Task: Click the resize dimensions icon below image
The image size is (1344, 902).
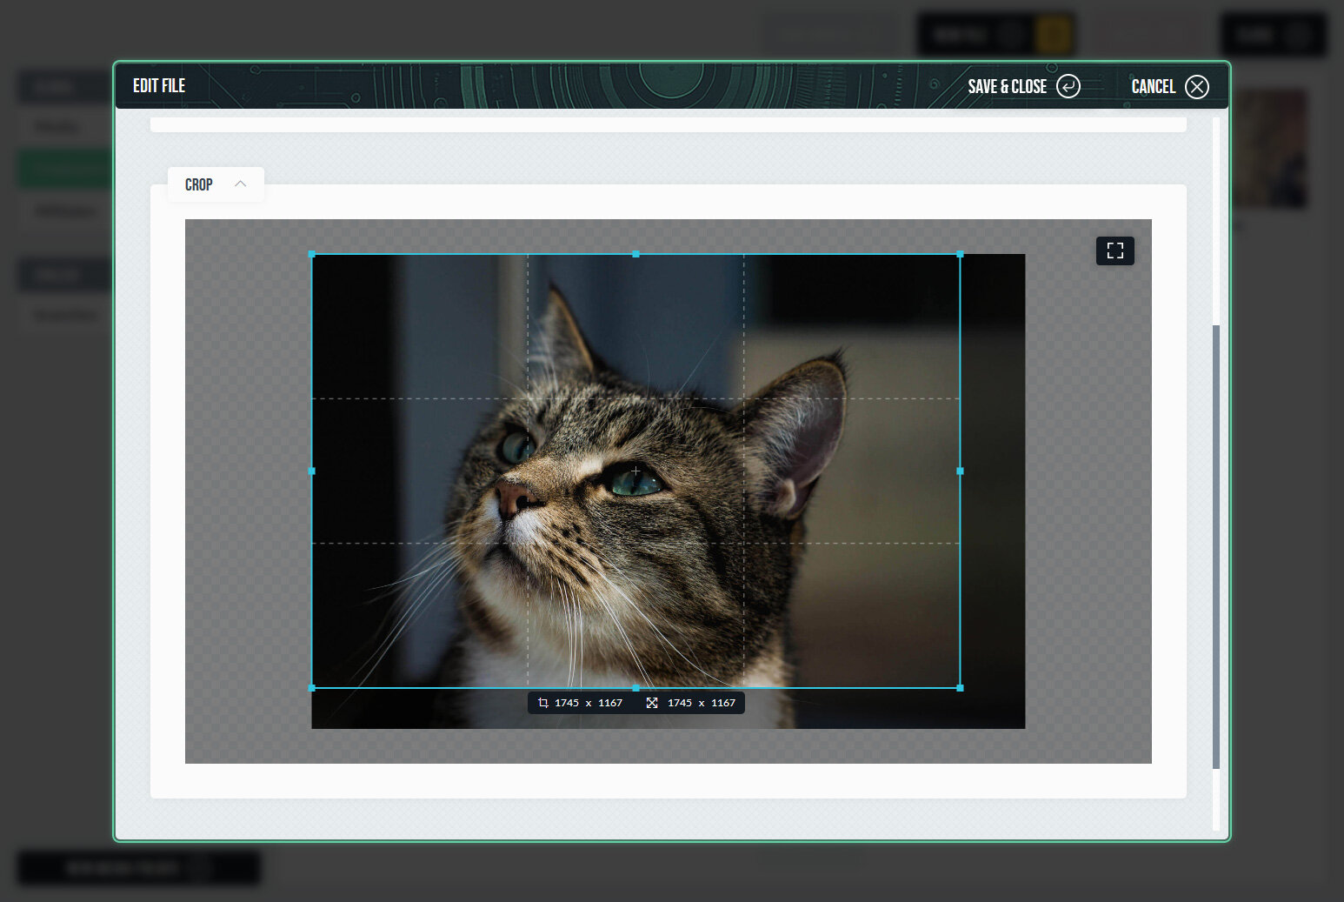Action: (x=652, y=703)
